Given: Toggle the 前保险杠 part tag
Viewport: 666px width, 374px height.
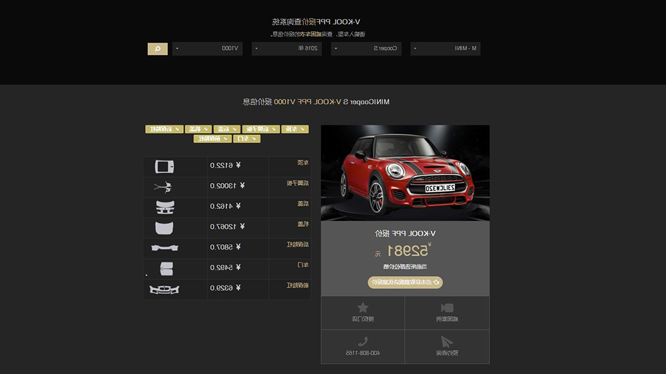Looking at the screenshot, I should click(212, 139).
